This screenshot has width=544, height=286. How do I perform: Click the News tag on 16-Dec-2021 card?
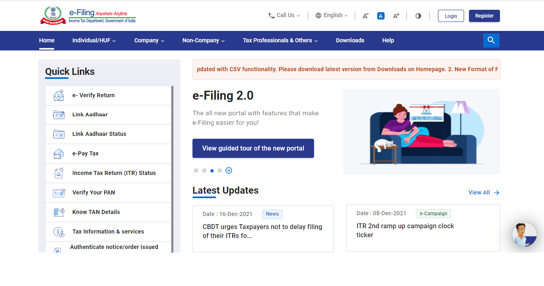coord(272,214)
